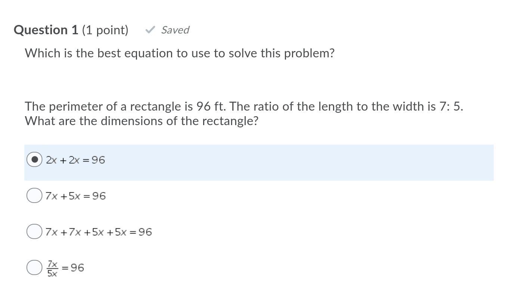Screen dimensions: 510x286
Task: Choose the 7x + 5x = 96 radio option
Action: click(x=34, y=196)
